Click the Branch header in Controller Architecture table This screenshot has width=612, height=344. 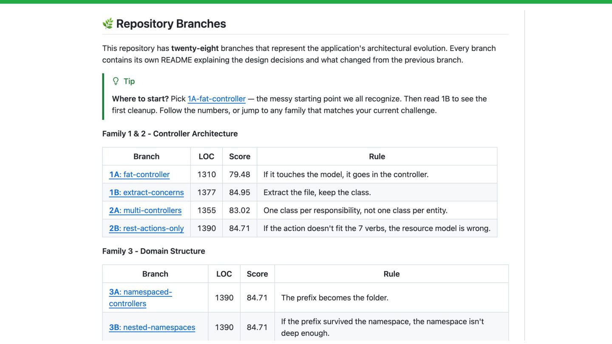pos(146,156)
